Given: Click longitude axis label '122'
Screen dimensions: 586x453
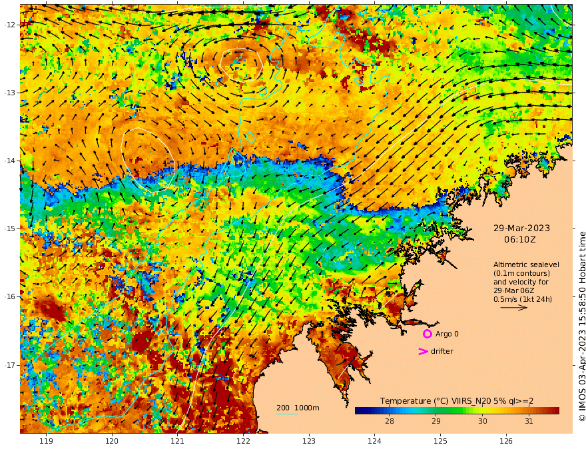Looking at the screenshot, I should point(243,441).
